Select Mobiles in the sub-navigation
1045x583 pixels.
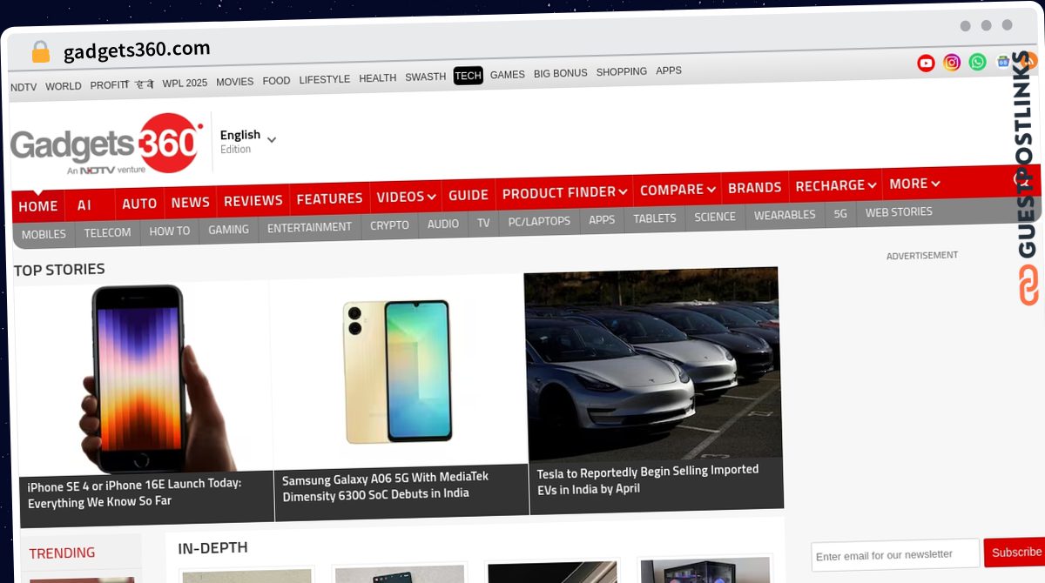(44, 234)
